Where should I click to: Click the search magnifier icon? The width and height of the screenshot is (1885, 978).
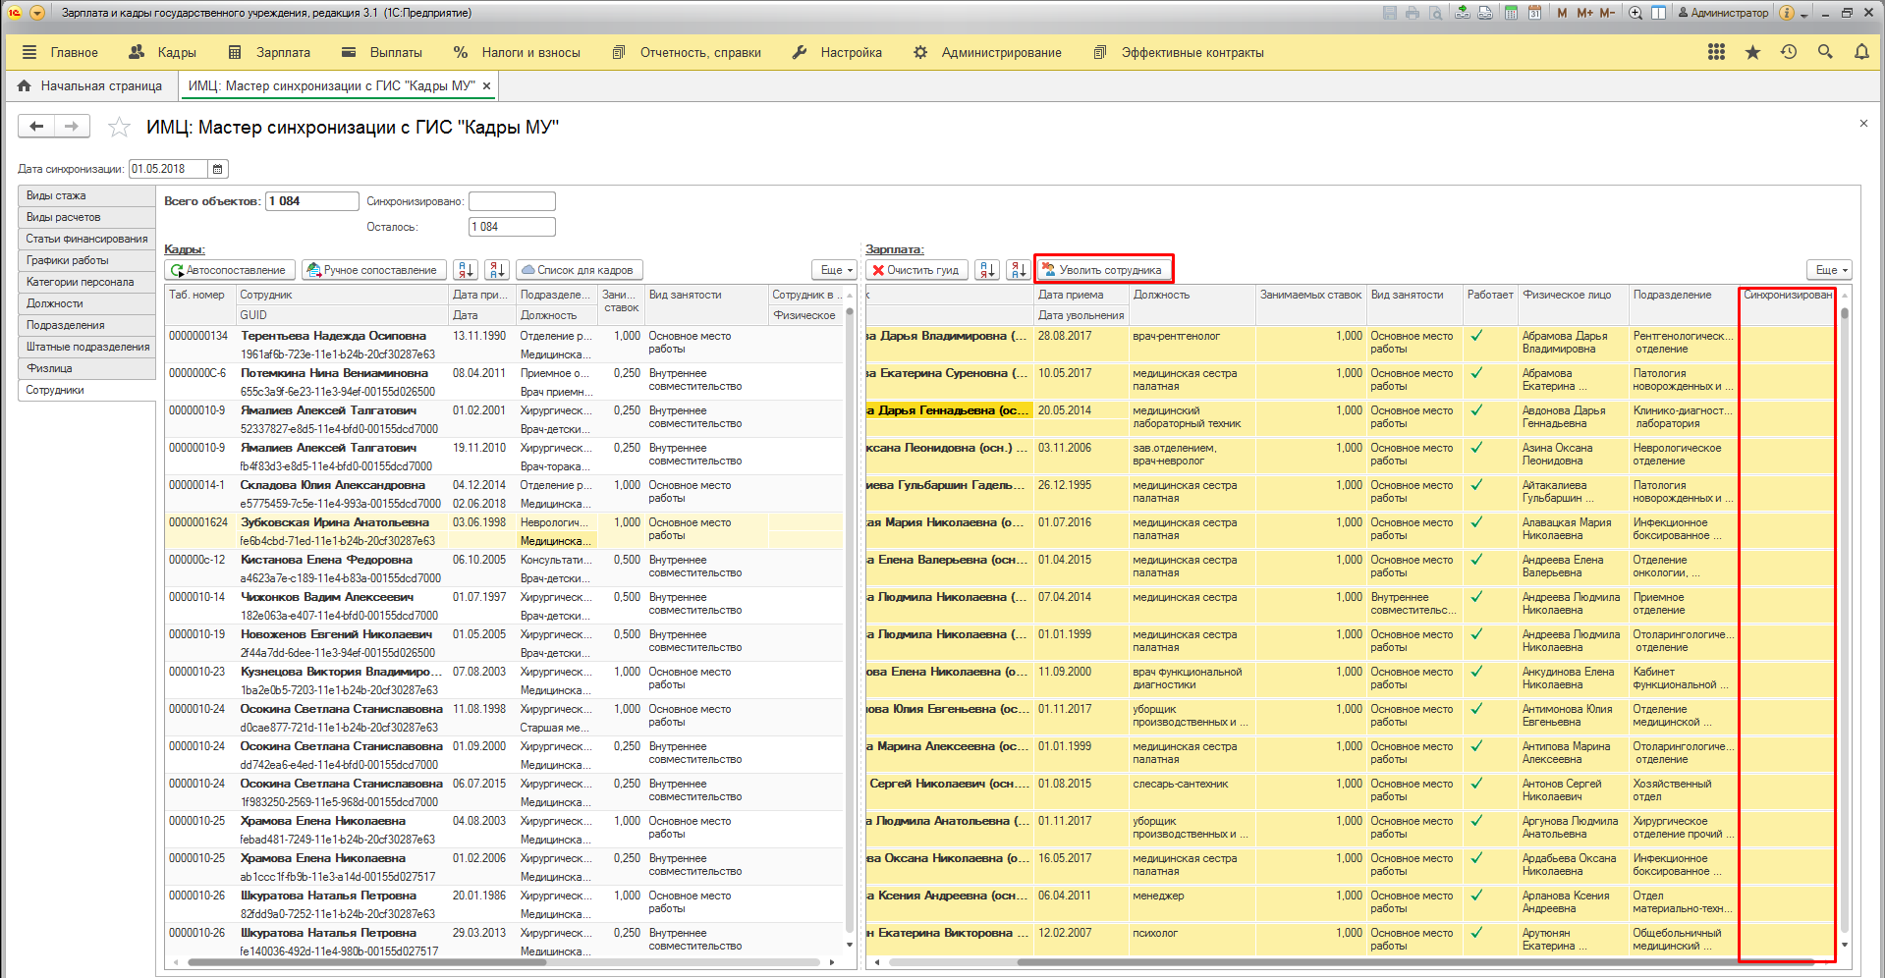tap(1824, 52)
